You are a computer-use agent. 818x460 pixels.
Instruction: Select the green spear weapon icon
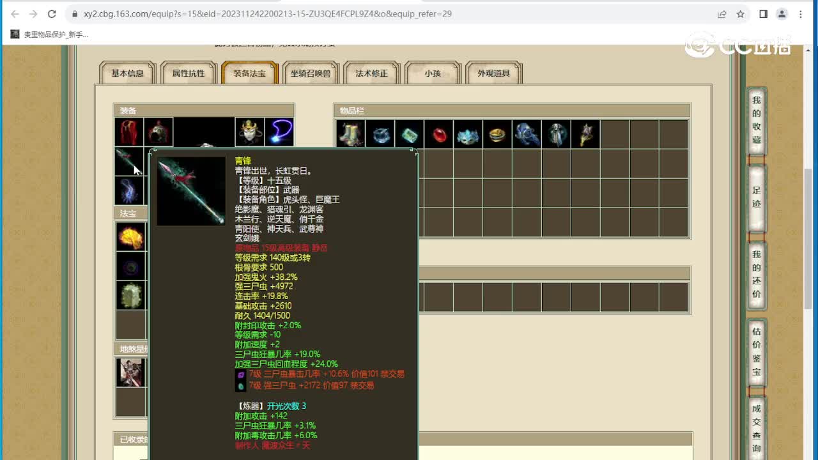click(x=129, y=161)
